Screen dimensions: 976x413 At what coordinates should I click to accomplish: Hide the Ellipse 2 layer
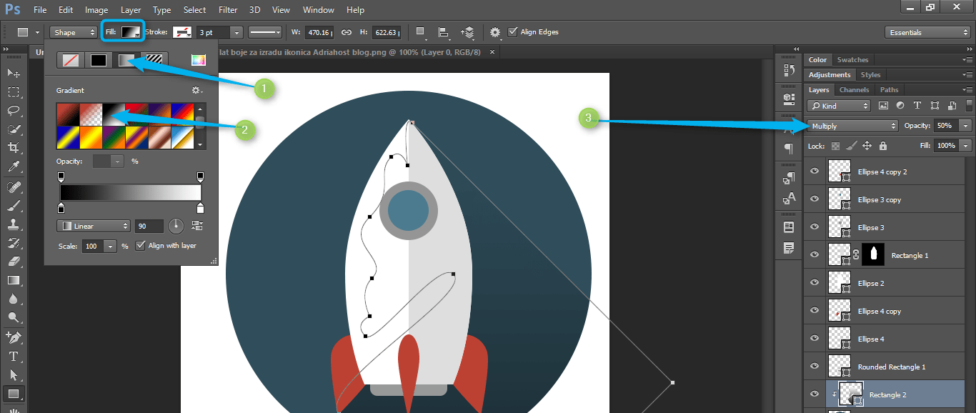(815, 283)
